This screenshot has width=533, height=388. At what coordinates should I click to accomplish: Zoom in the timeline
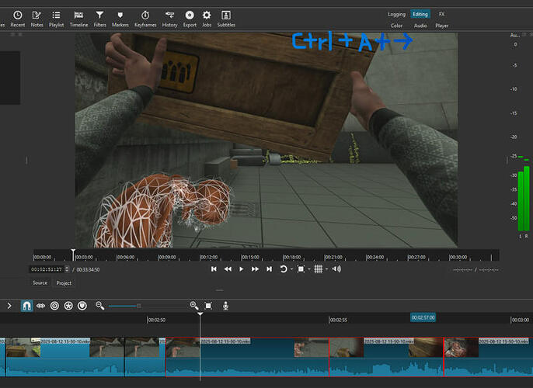(x=194, y=306)
